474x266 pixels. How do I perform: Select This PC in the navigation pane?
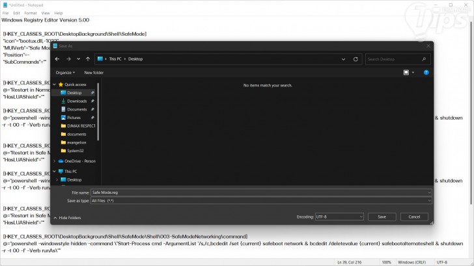(x=70, y=171)
